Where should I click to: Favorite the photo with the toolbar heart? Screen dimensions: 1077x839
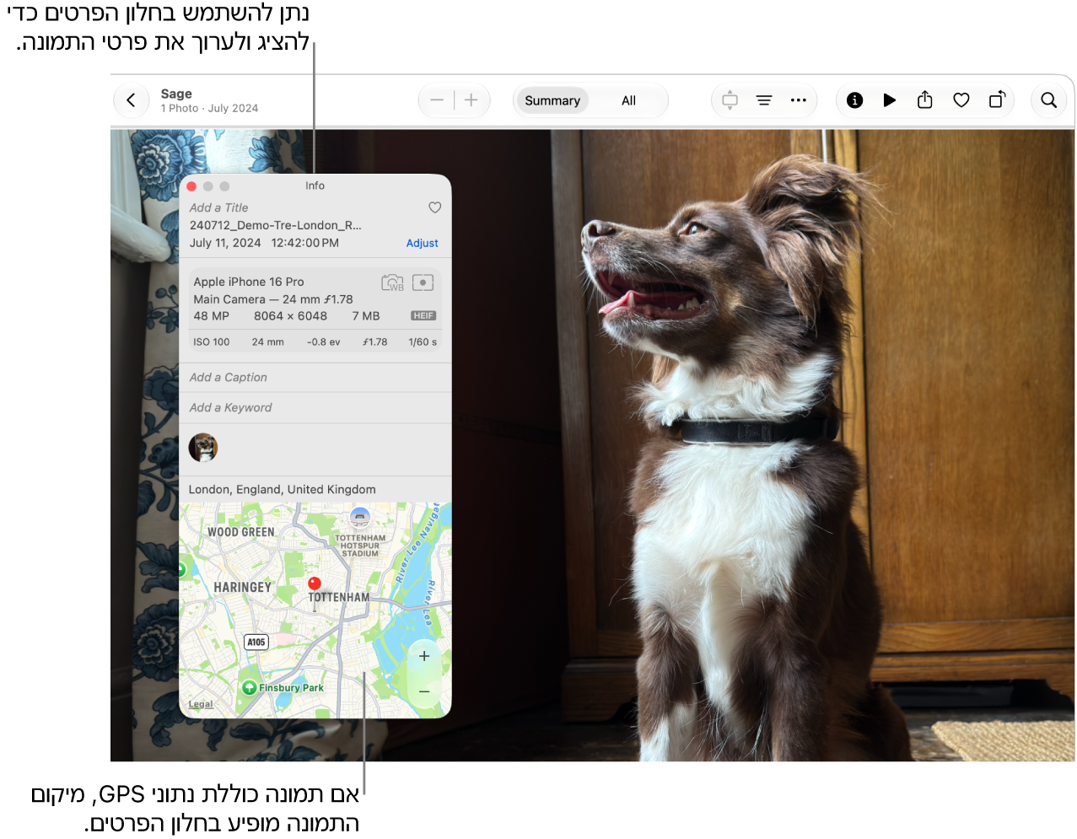coord(961,100)
